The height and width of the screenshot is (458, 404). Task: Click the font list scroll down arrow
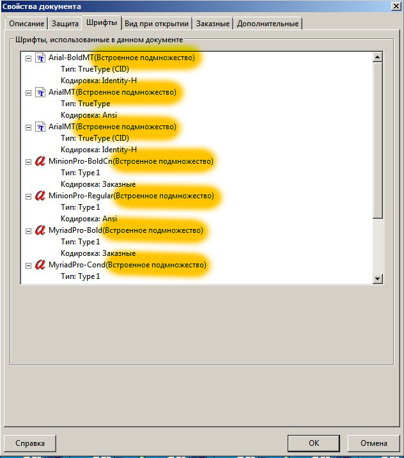[377, 278]
